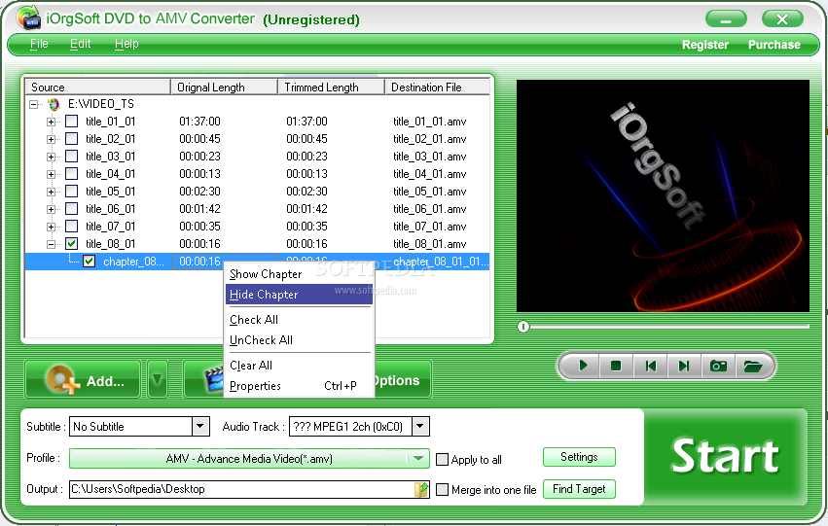Open the Audio Track dropdown
This screenshot has height=526, width=828.
pos(420,426)
